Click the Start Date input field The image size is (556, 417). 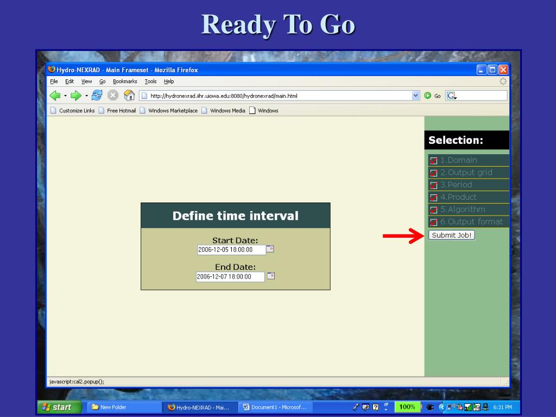pyautogui.click(x=231, y=250)
